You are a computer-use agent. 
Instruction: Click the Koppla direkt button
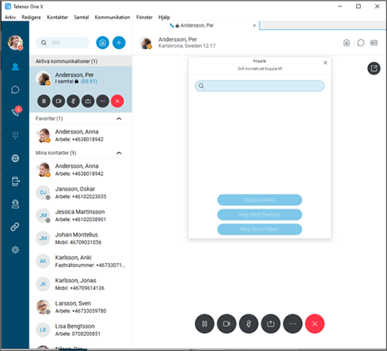(259, 200)
